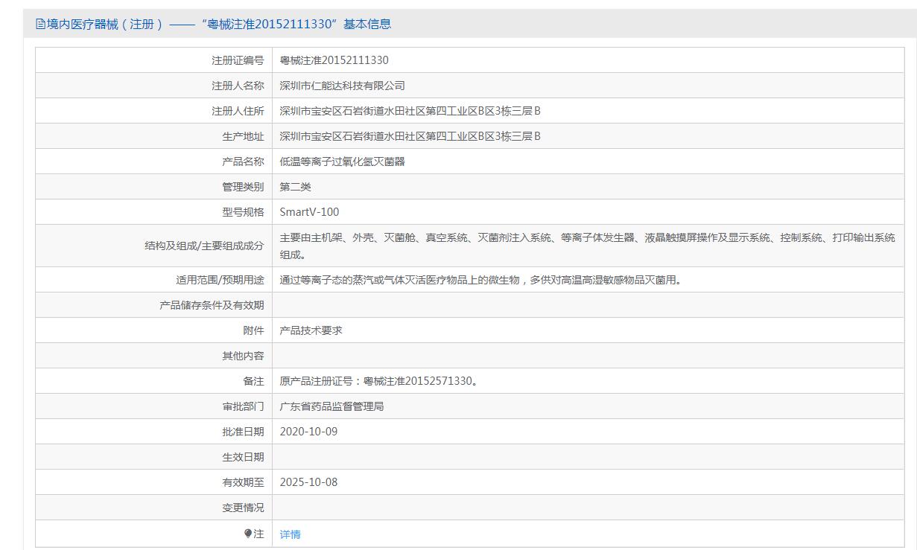Click attachment value 产品技术要求
Image resolution: width=917 pixels, height=550 pixels.
(311, 330)
